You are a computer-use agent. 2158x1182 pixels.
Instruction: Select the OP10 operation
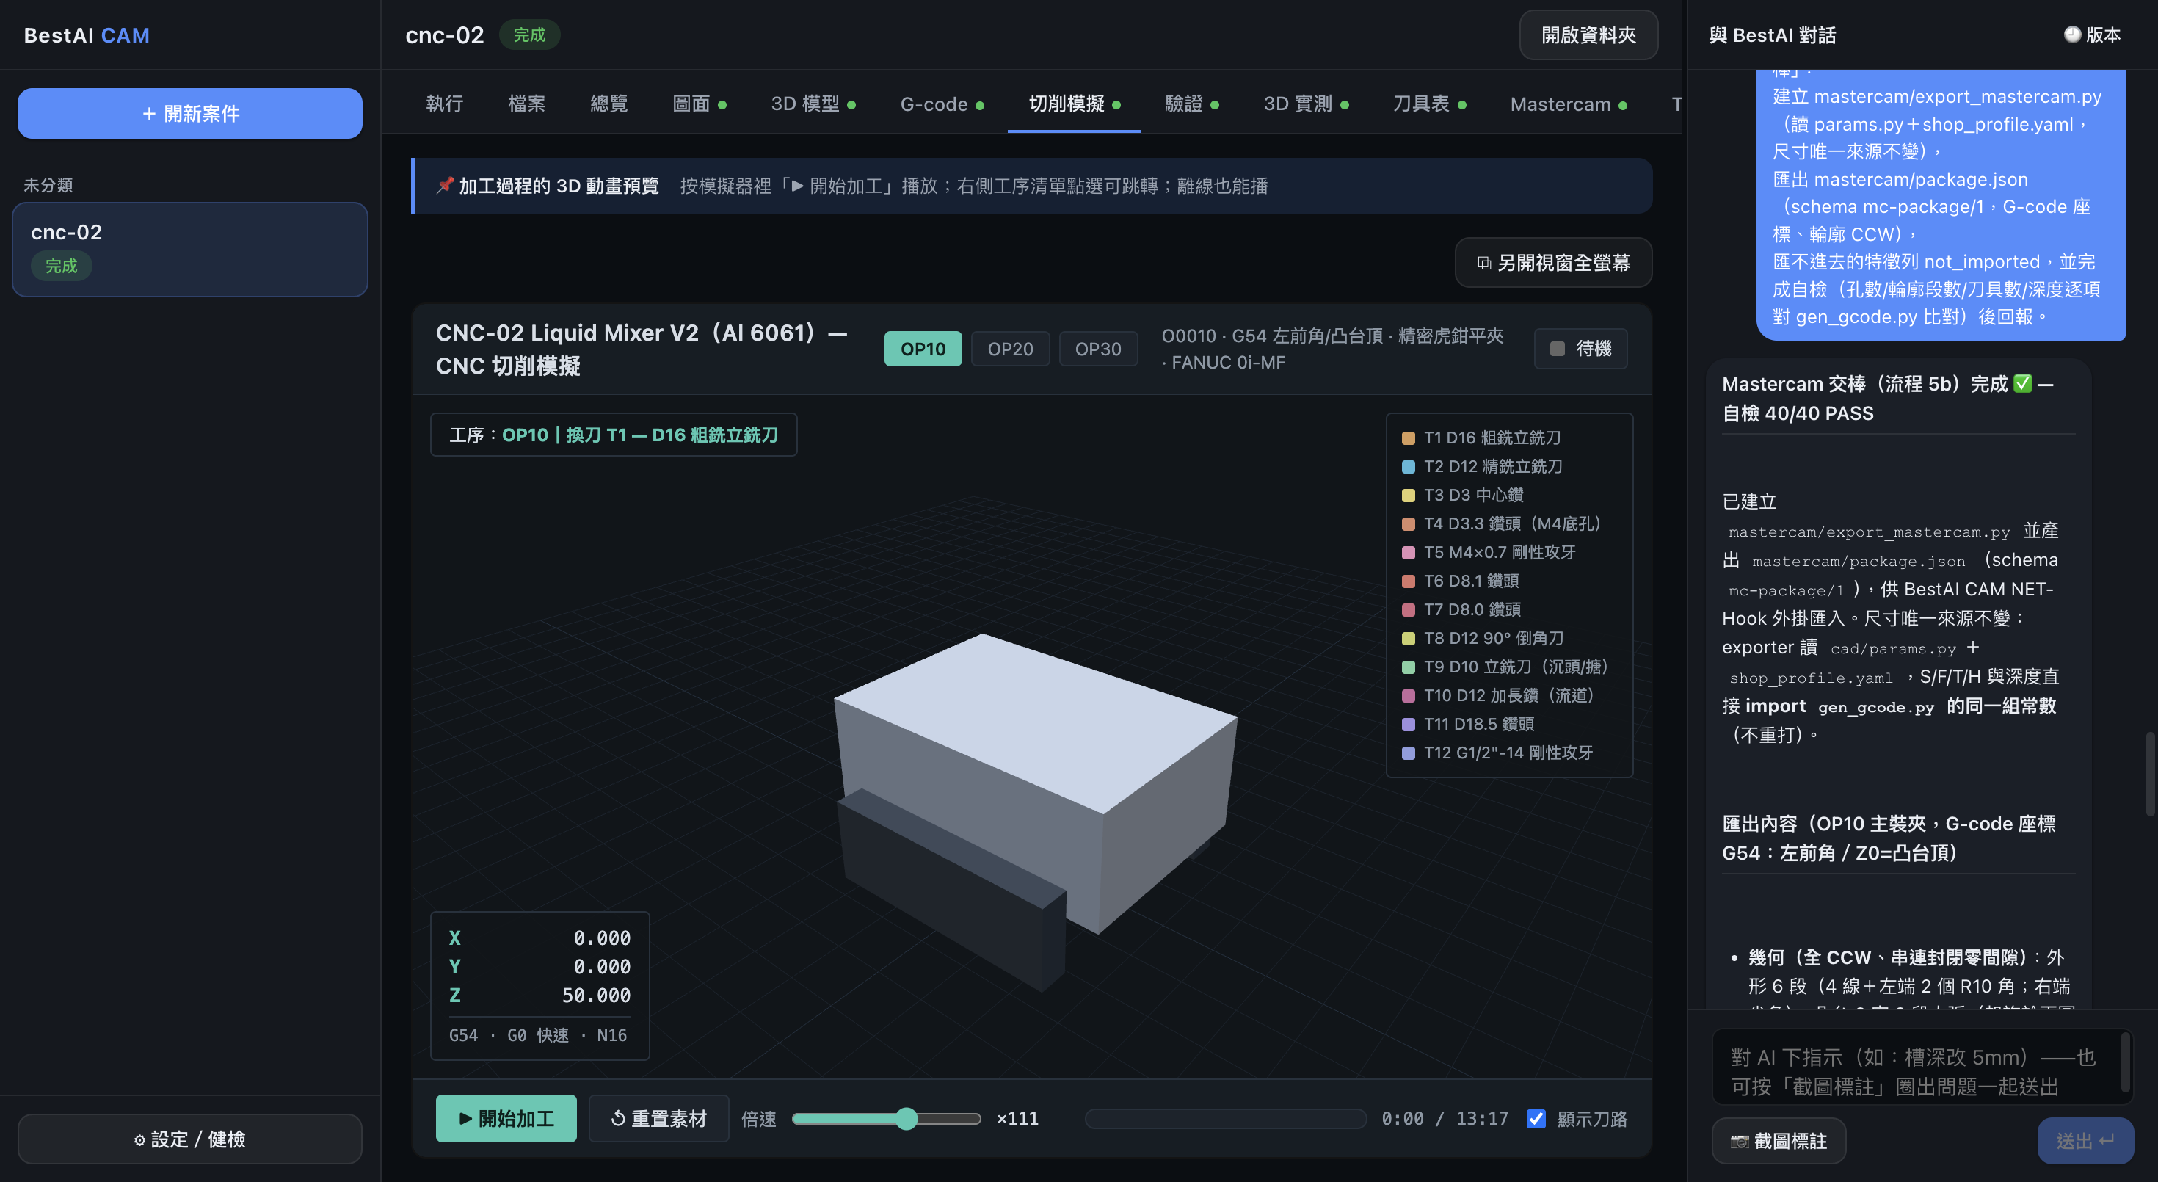coord(923,349)
